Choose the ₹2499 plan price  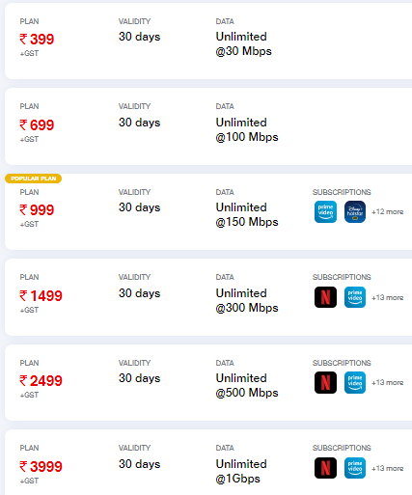tap(41, 381)
